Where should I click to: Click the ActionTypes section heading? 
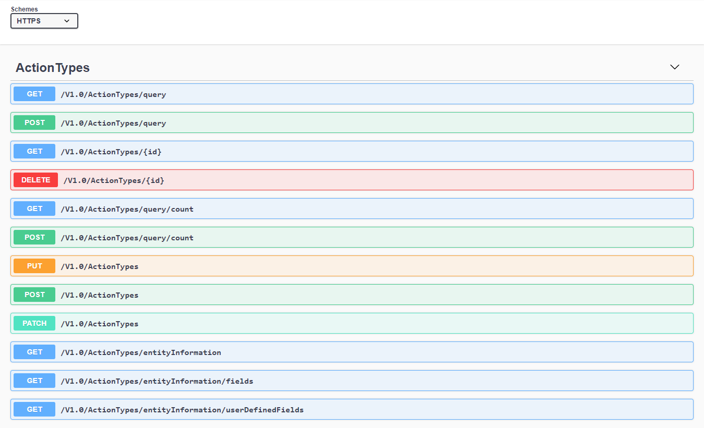click(x=52, y=67)
